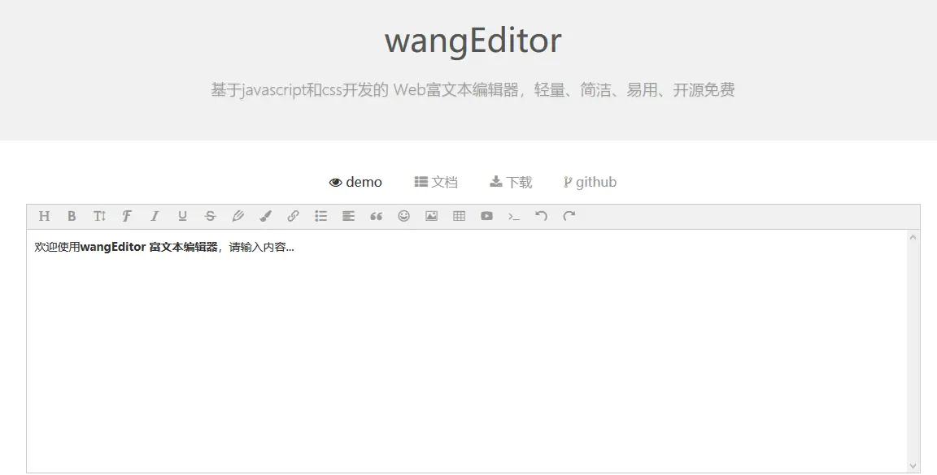Redo the last edit
Image resolution: width=937 pixels, height=475 pixels.
(x=569, y=216)
